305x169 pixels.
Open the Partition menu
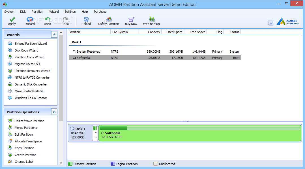click(x=37, y=12)
